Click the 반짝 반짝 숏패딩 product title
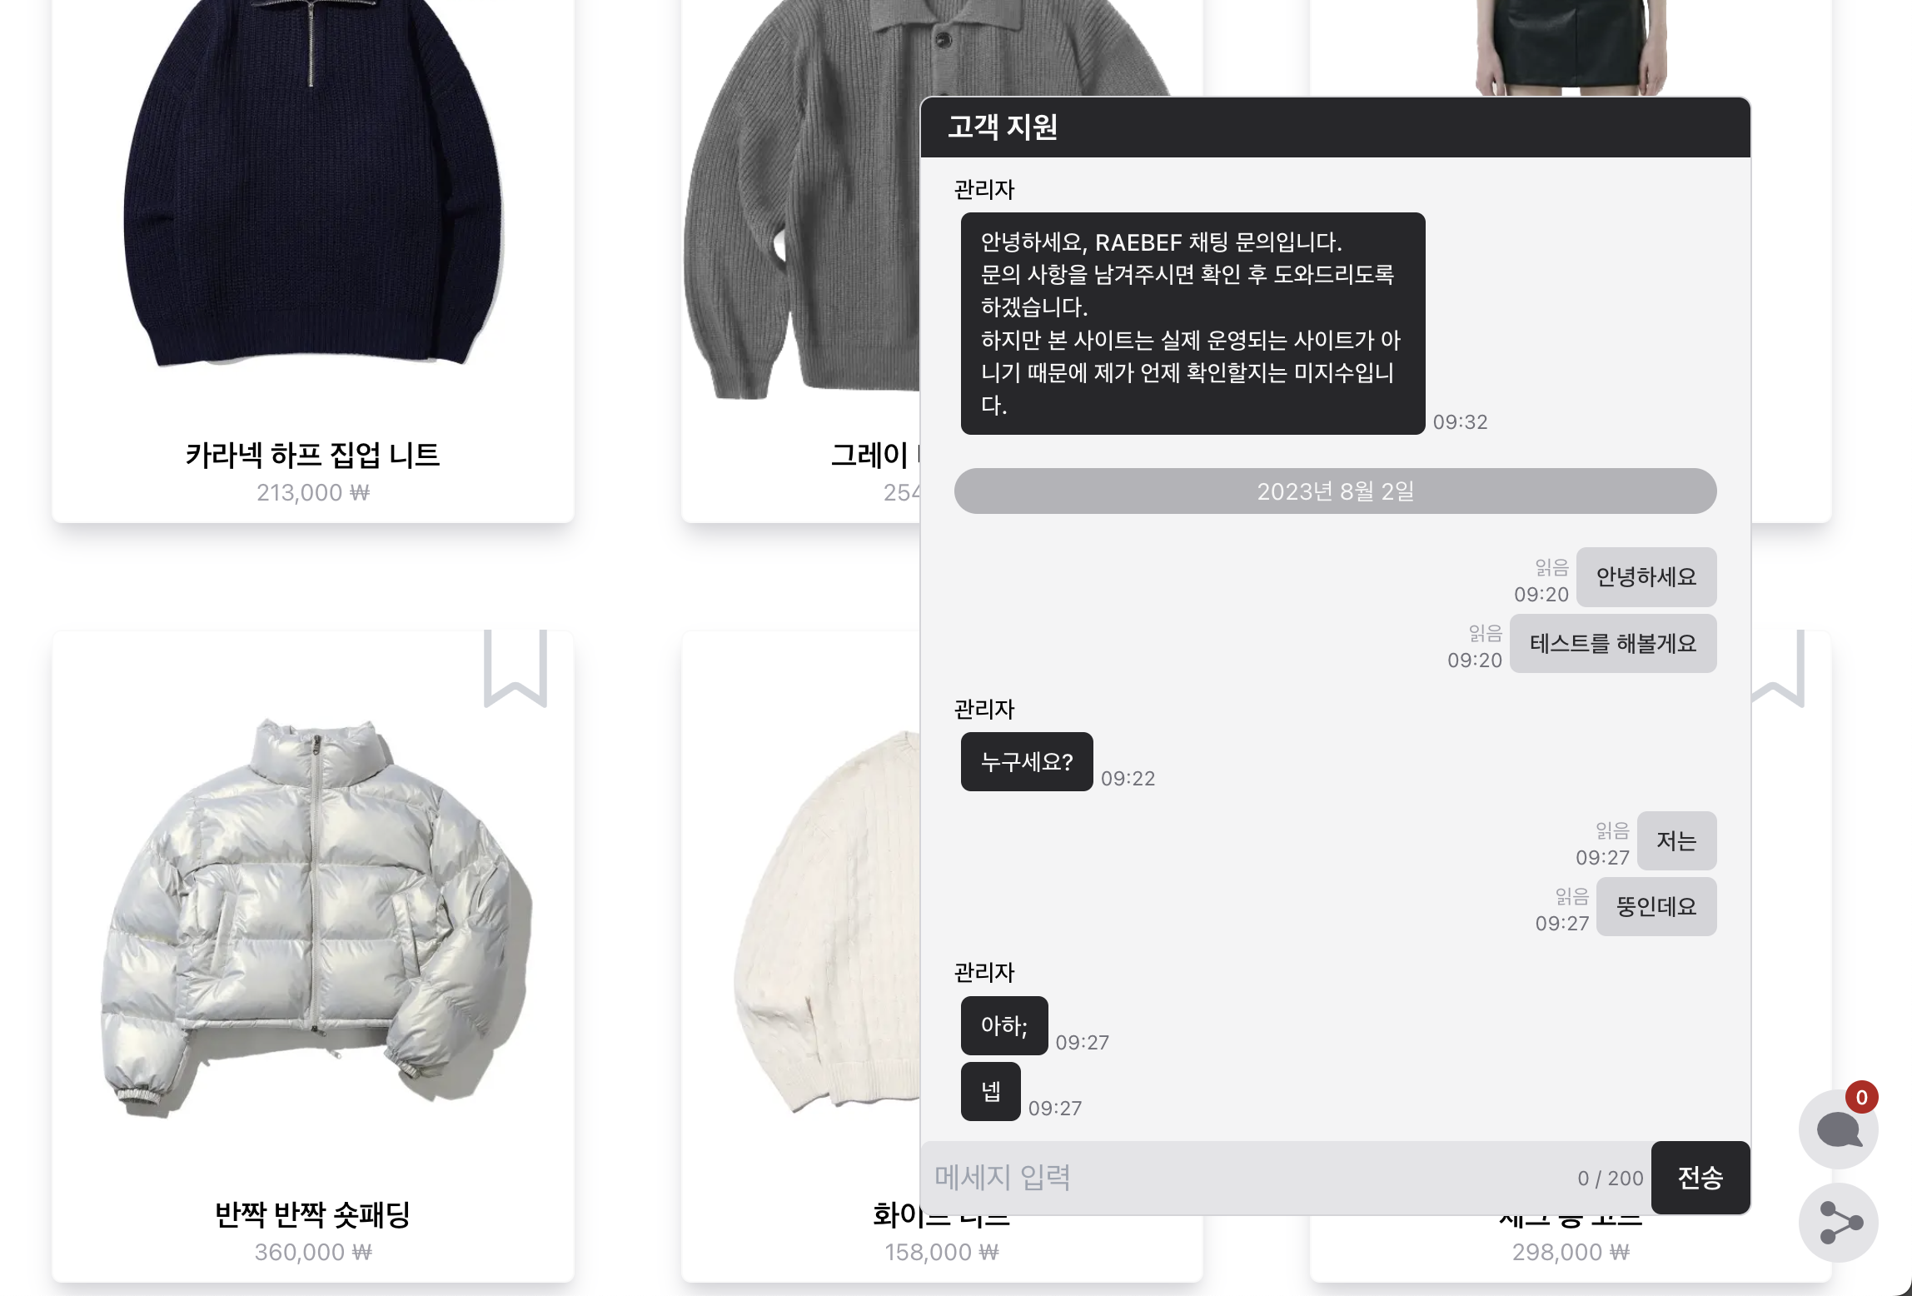This screenshot has height=1296, width=1912. pyautogui.click(x=312, y=1214)
